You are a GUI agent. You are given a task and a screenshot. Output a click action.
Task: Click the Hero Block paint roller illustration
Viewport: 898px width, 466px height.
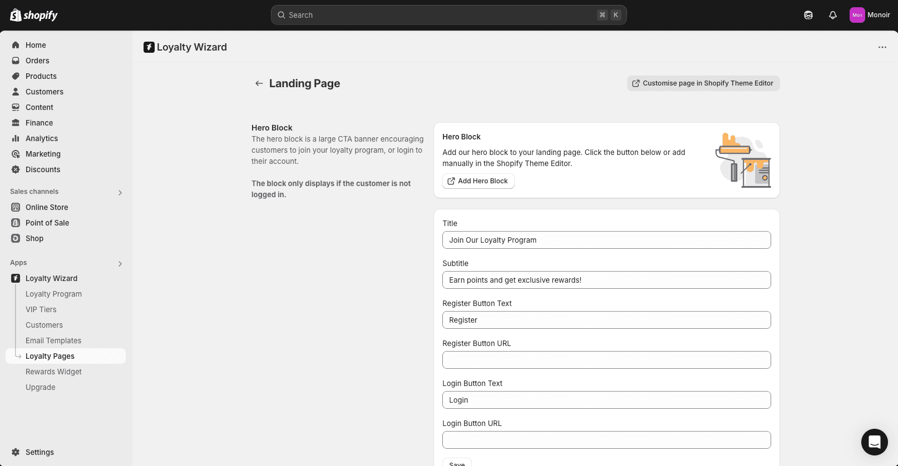tap(743, 160)
